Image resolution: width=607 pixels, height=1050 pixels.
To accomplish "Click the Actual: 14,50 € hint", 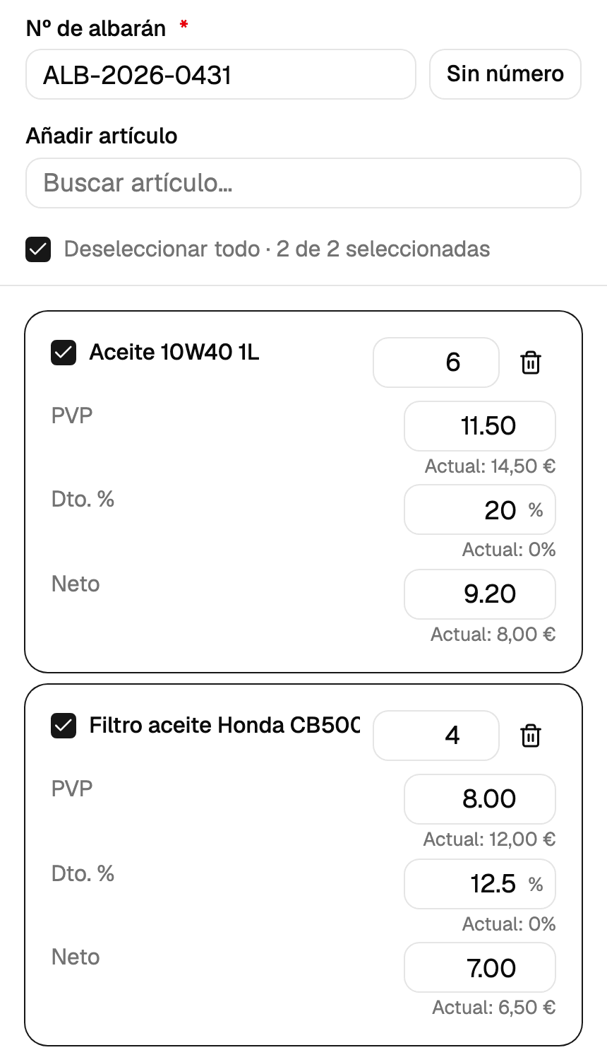I will pyautogui.click(x=490, y=466).
